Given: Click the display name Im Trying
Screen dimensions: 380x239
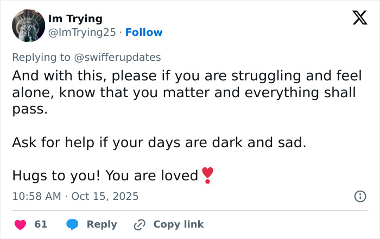Looking at the screenshot, I should tap(75, 19).
